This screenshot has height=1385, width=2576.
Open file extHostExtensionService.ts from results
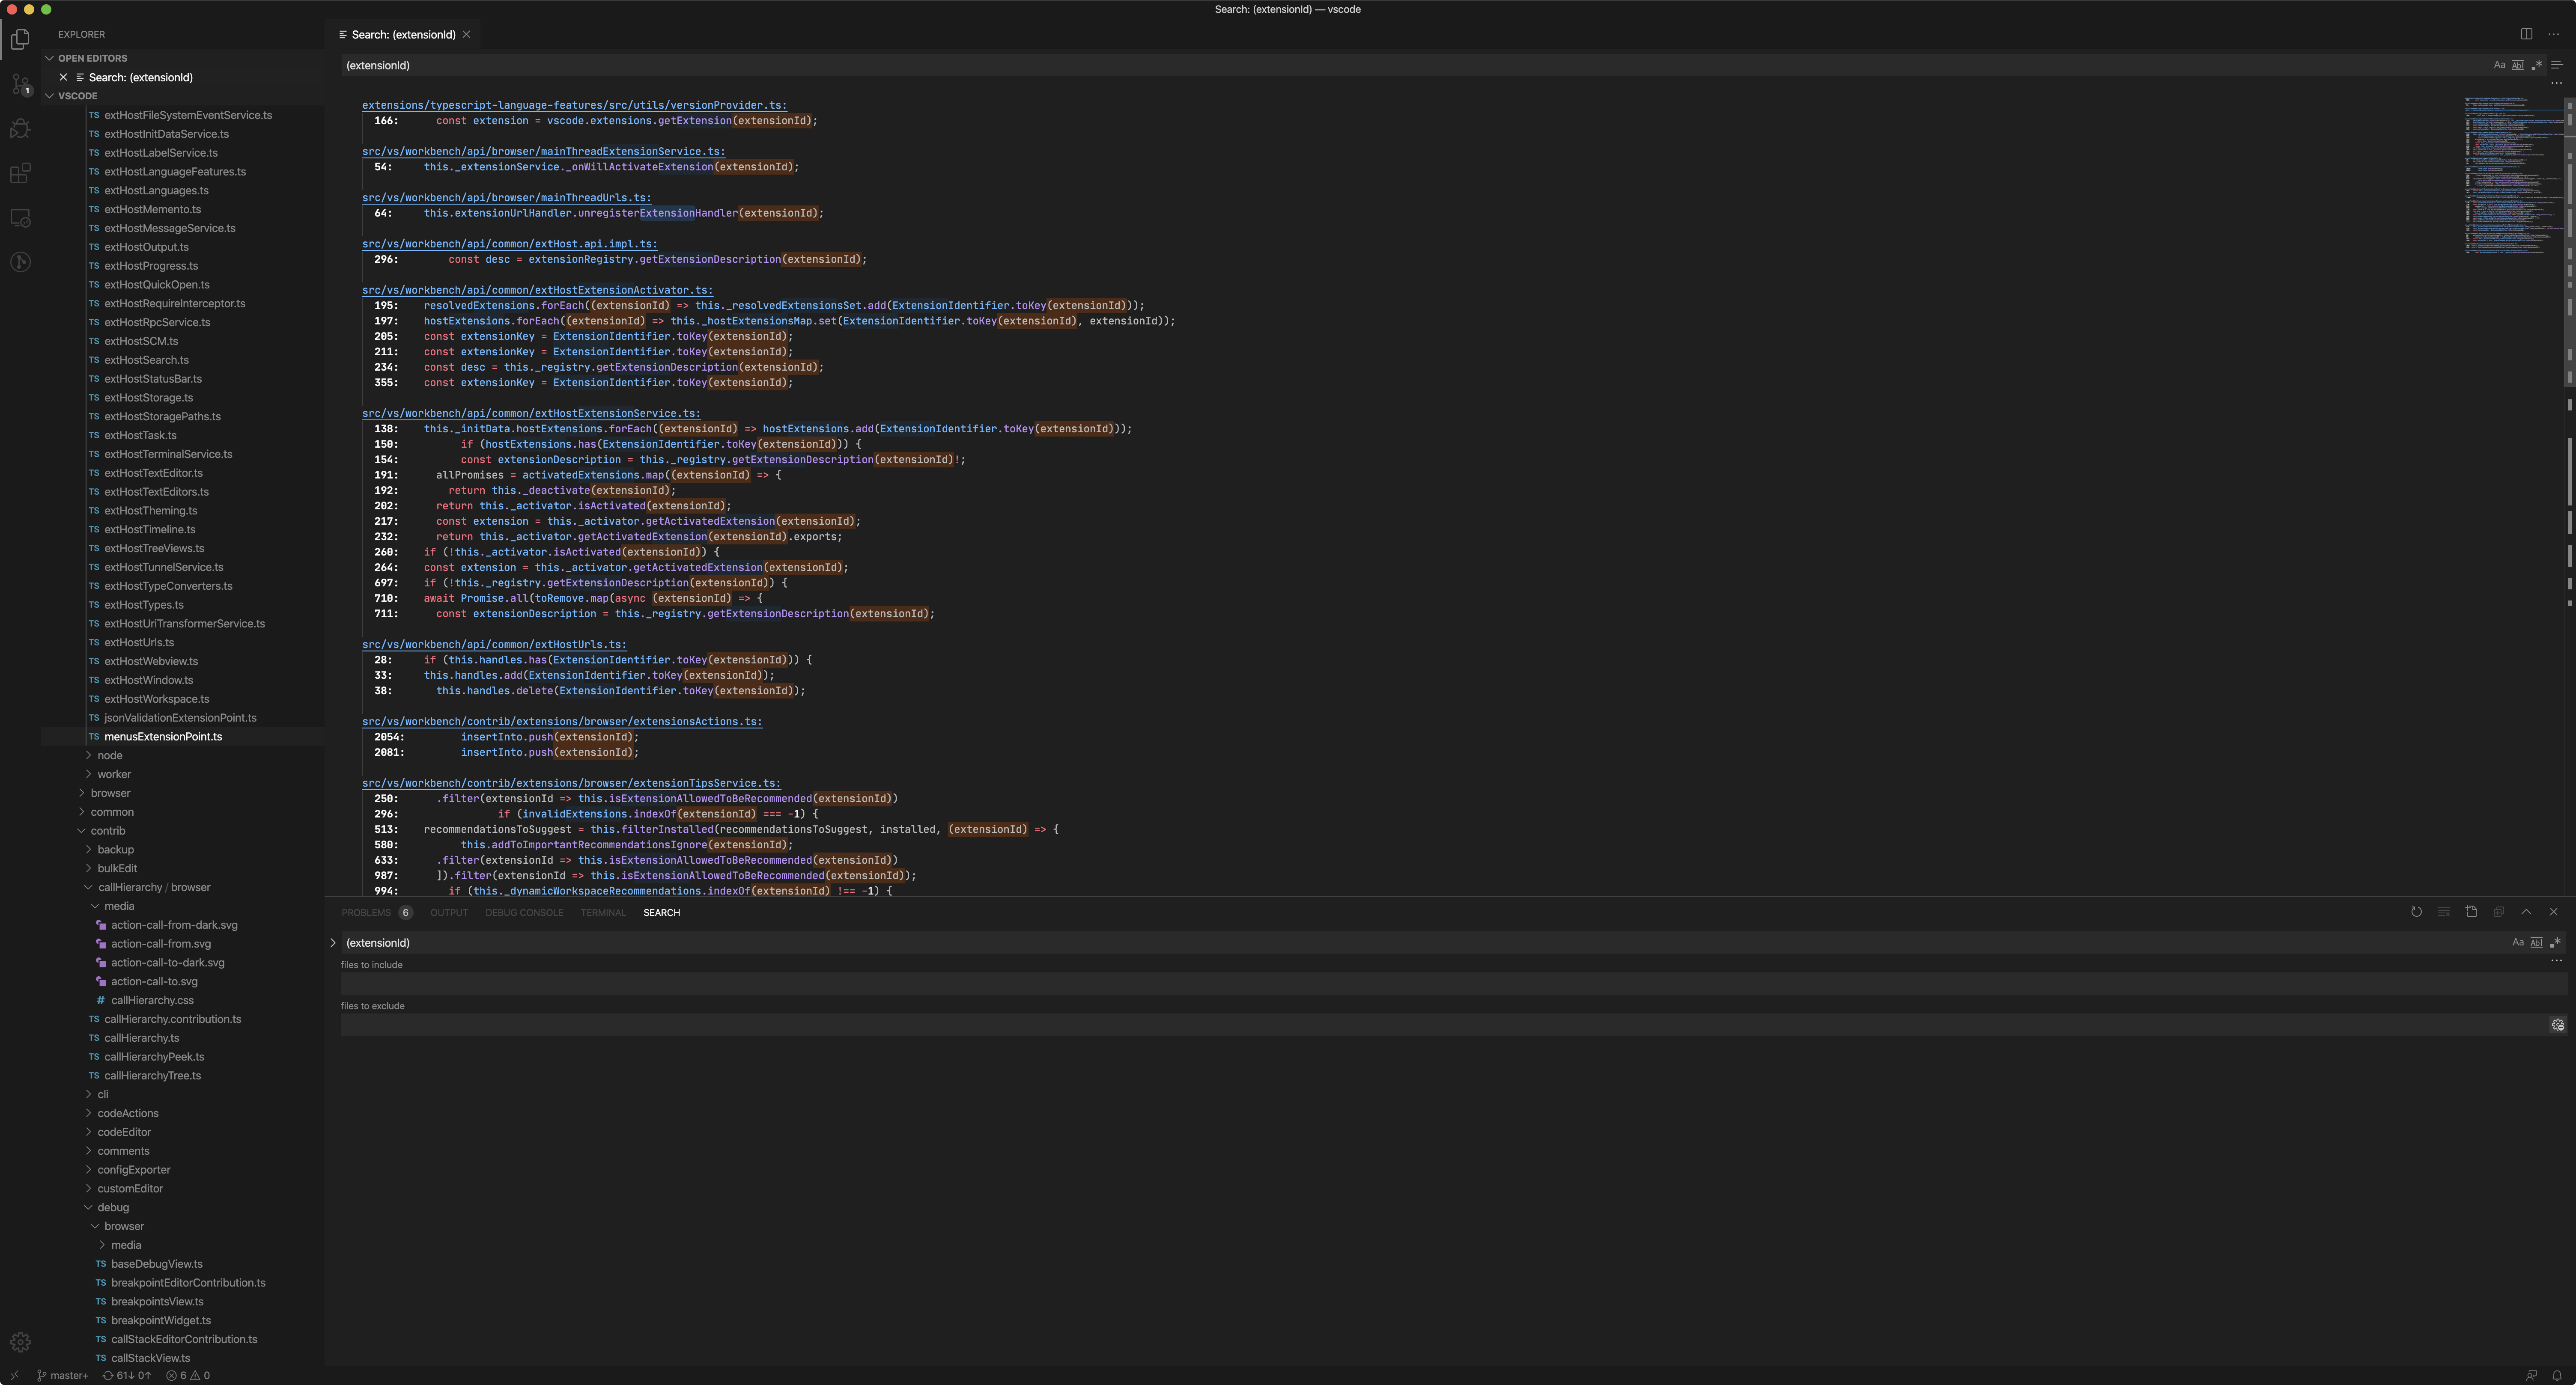530,413
